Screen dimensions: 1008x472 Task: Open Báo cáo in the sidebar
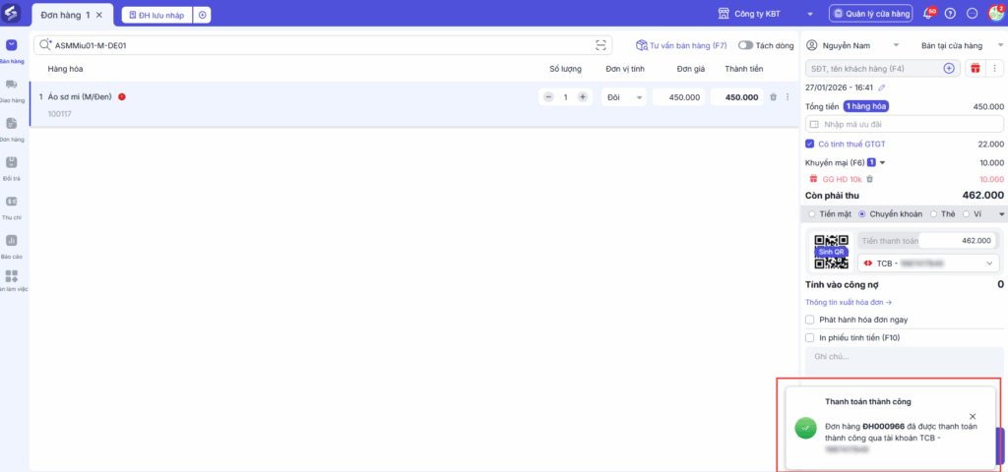(x=12, y=247)
